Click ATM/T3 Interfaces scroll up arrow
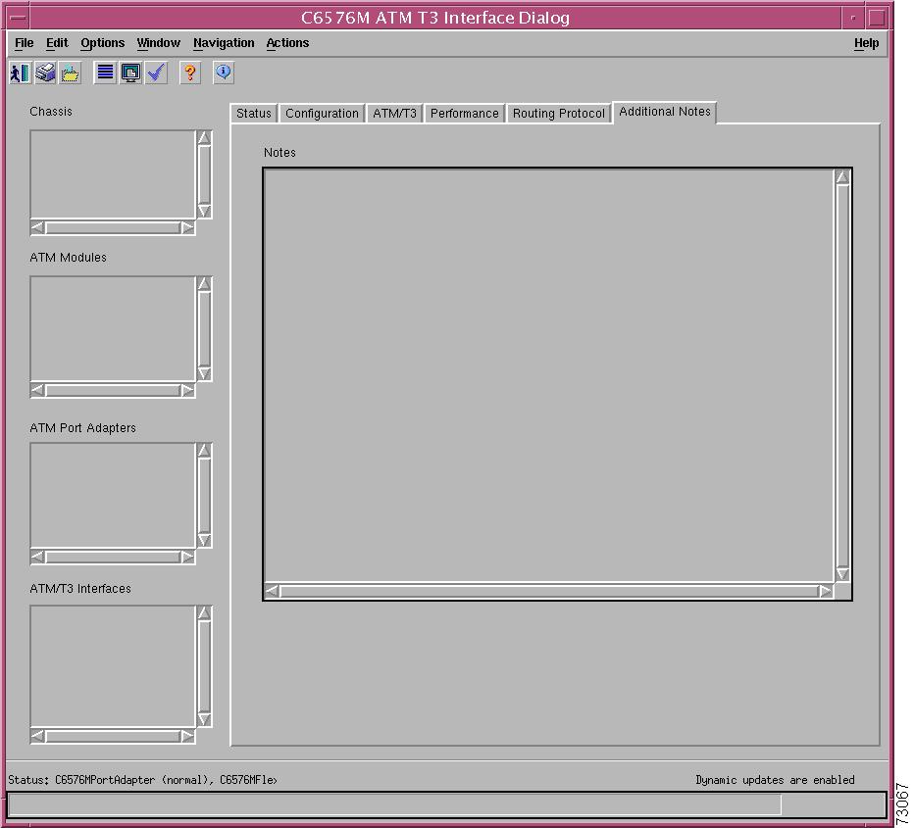This screenshot has width=914, height=828. (x=204, y=612)
